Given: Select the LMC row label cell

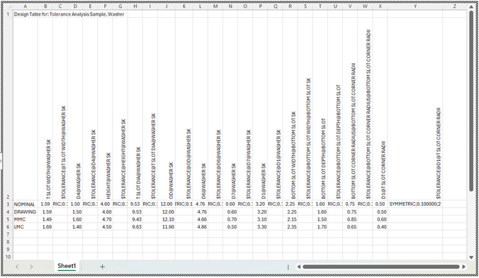Looking at the screenshot, I should (26, 227).
